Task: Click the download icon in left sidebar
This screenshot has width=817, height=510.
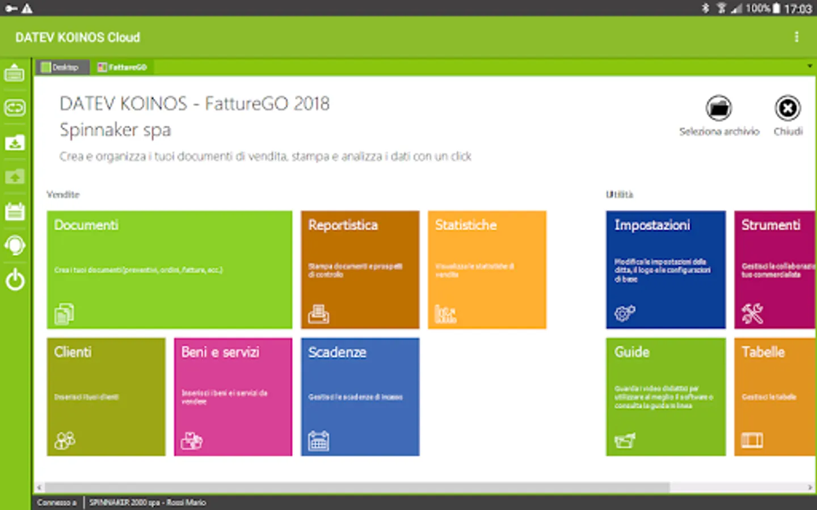Action: click(x=15, y=142)
